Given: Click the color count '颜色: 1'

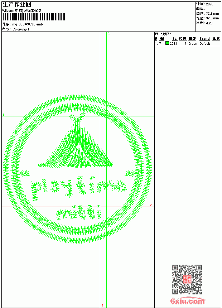Looking at the screenshot, I should (x=202, y=9).
